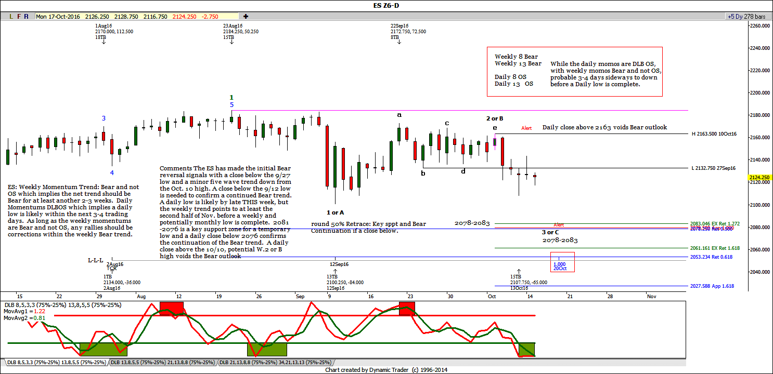The width and height of the screenshot is (773, 374).
Task: Click the yellow 2124.250 current price tag on axis
Action: [x=760, y=178]
